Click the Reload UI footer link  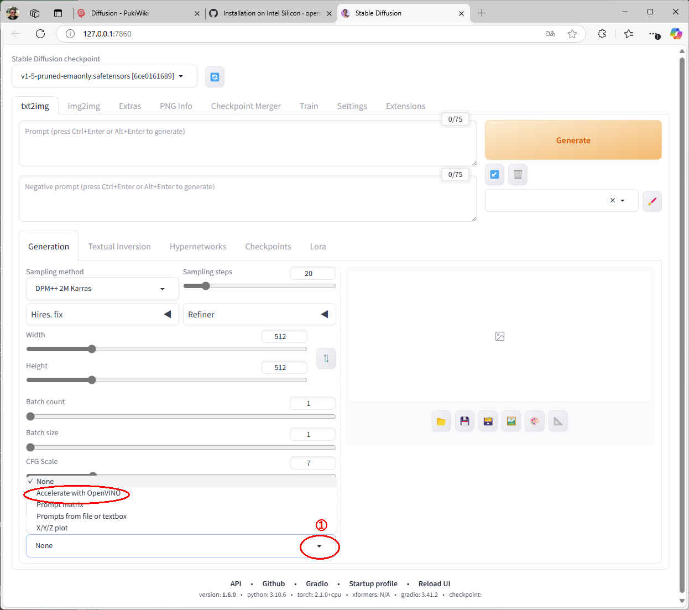(434, 583)
